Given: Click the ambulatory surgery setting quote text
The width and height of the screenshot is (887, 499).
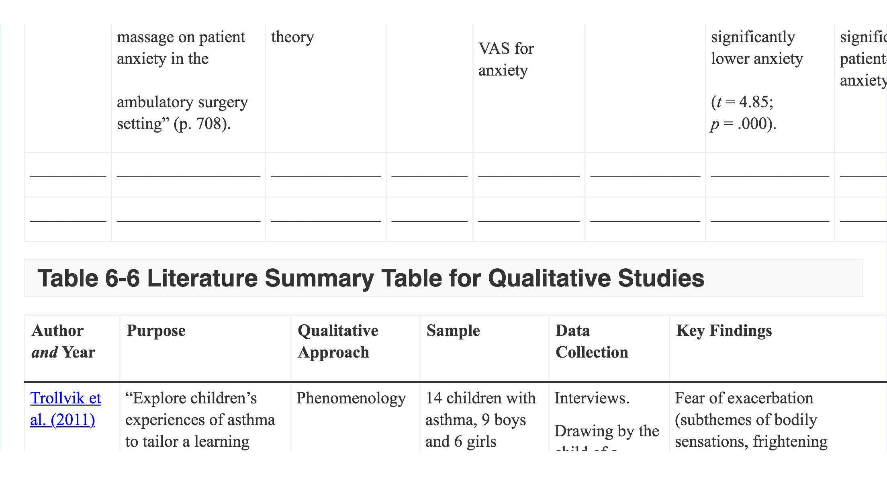Looking at the screenshot, I should 182,113.
